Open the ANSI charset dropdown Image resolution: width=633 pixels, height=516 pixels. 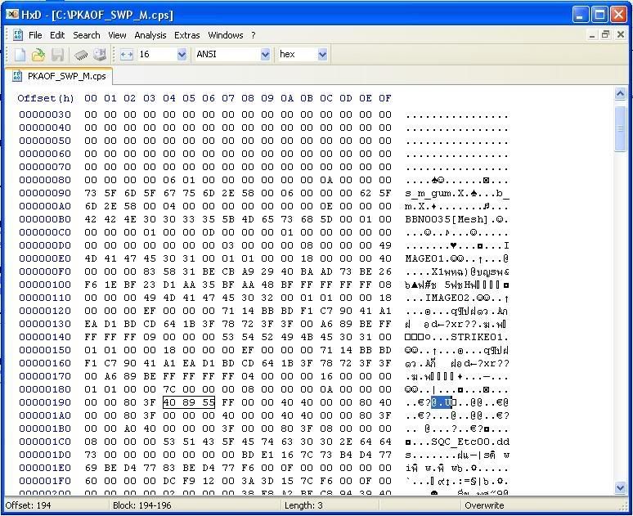click(265, 55)
